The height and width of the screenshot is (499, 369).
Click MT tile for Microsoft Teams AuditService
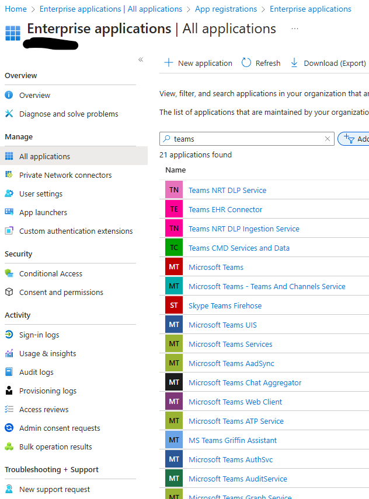tap(174, 479)
